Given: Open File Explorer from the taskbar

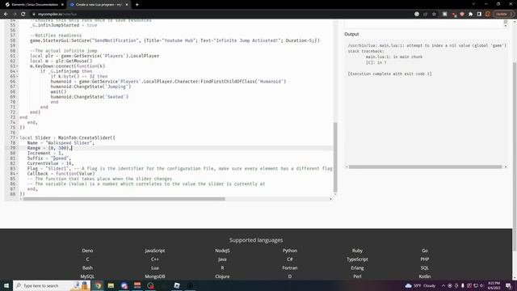Looking at the screenshot, I should point(111,285).
